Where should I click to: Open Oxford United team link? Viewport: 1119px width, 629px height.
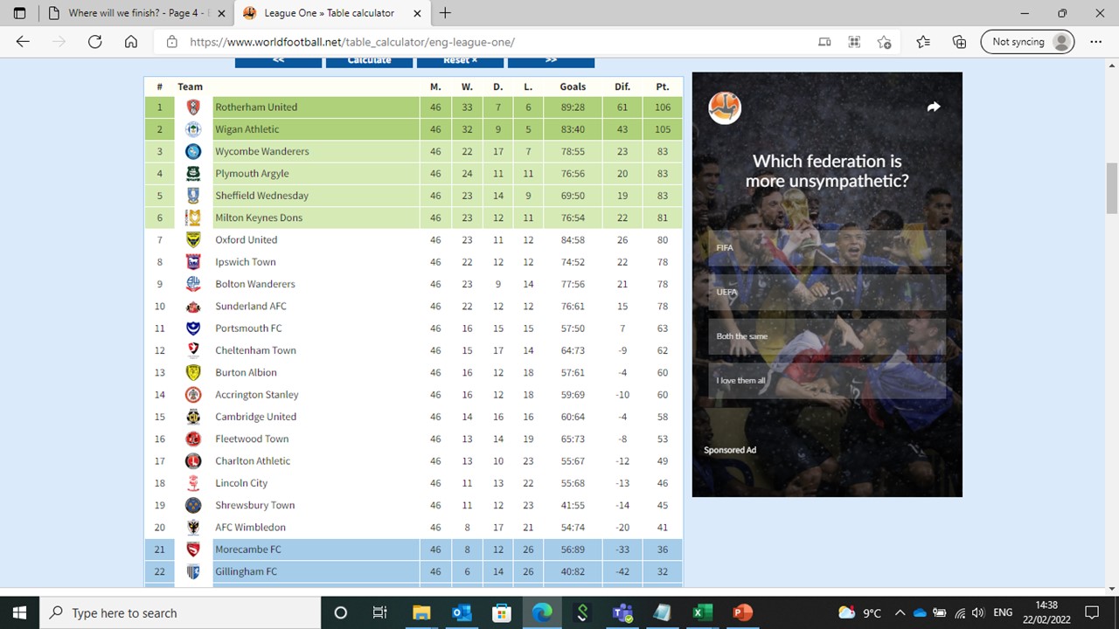tap(247, 240)
